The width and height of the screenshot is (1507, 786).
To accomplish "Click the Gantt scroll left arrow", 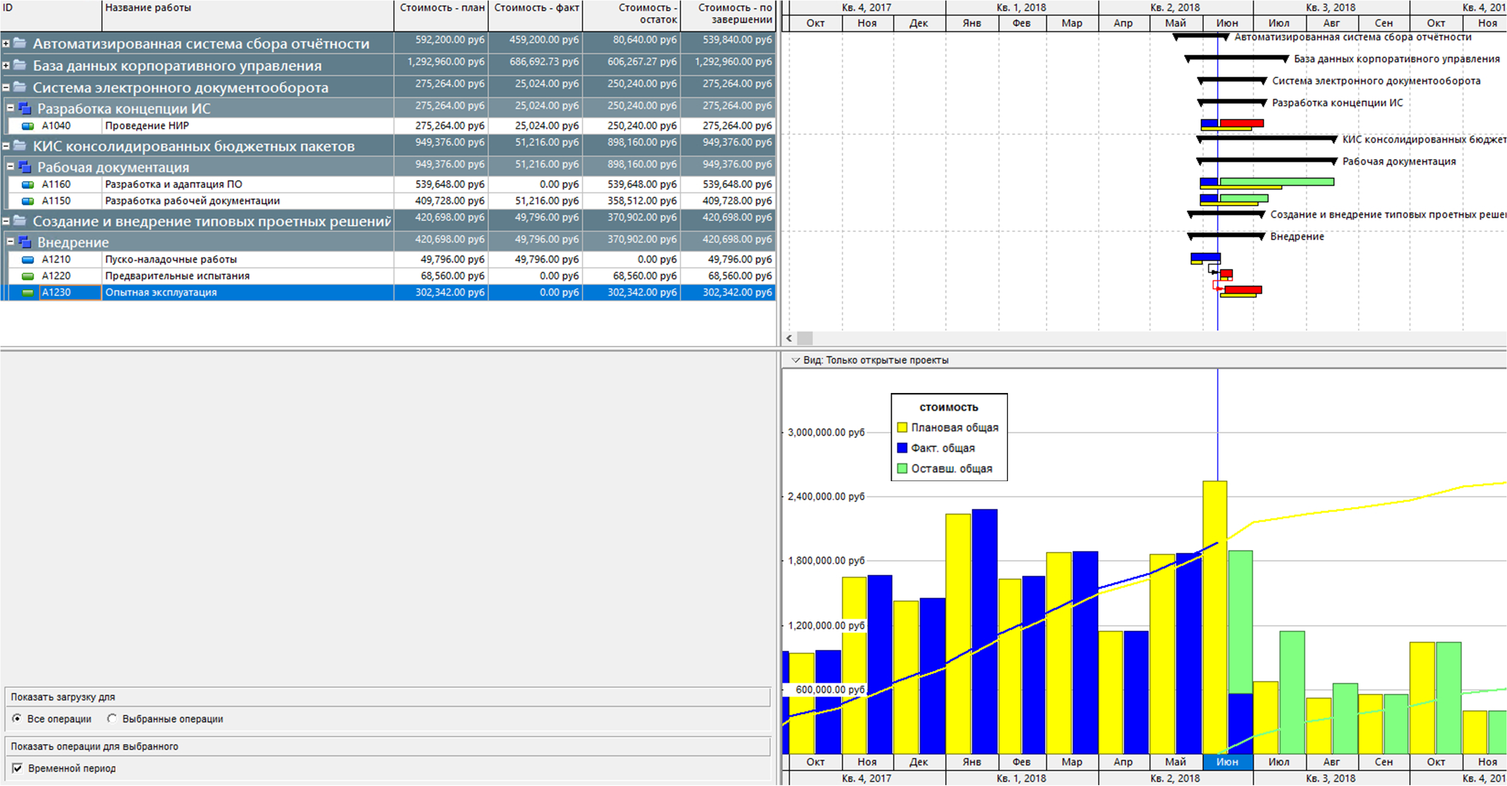I will [789, 338].
